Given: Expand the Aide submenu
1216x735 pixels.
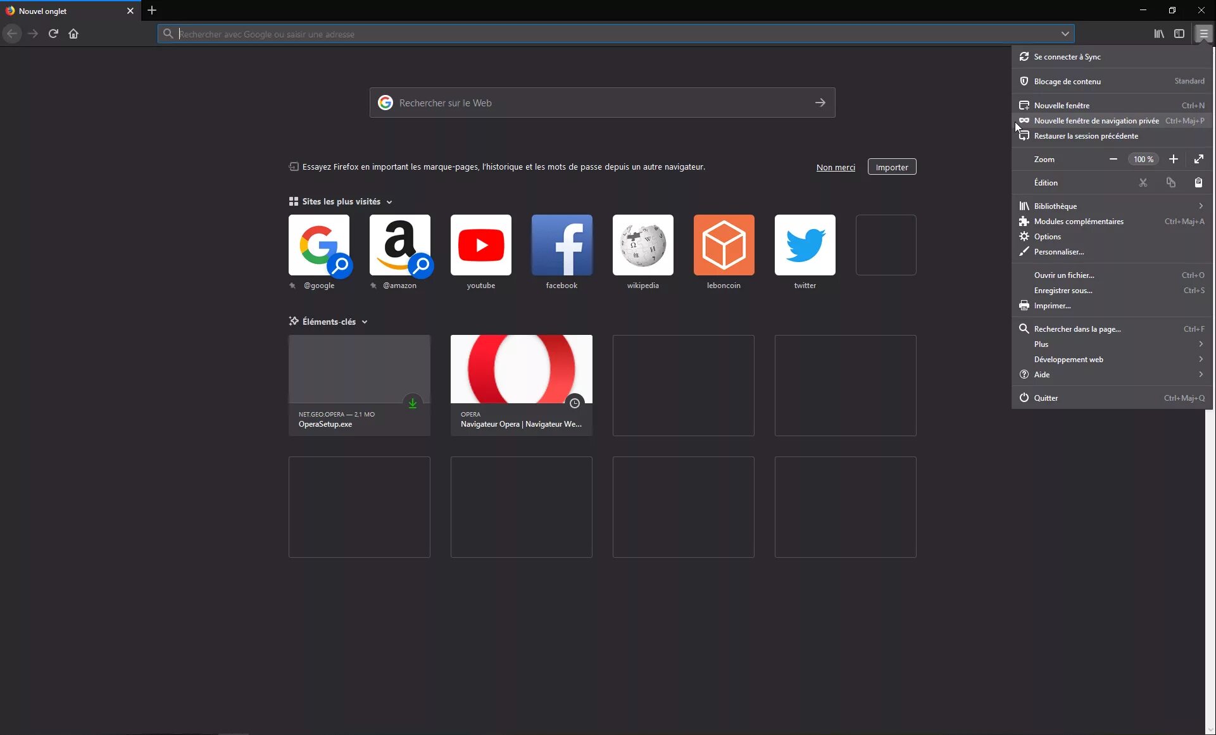Looking at the screenshot, I should [1112, 374].
